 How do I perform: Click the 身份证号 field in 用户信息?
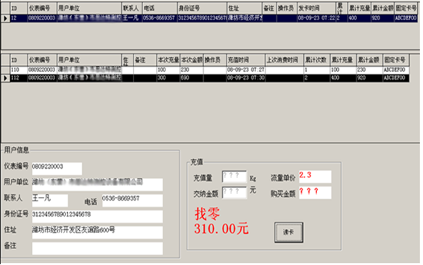tap(97, 216)
